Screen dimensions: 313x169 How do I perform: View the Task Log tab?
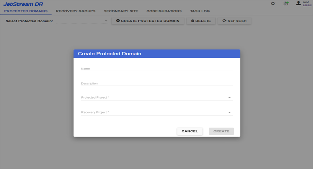pos(200,11)
